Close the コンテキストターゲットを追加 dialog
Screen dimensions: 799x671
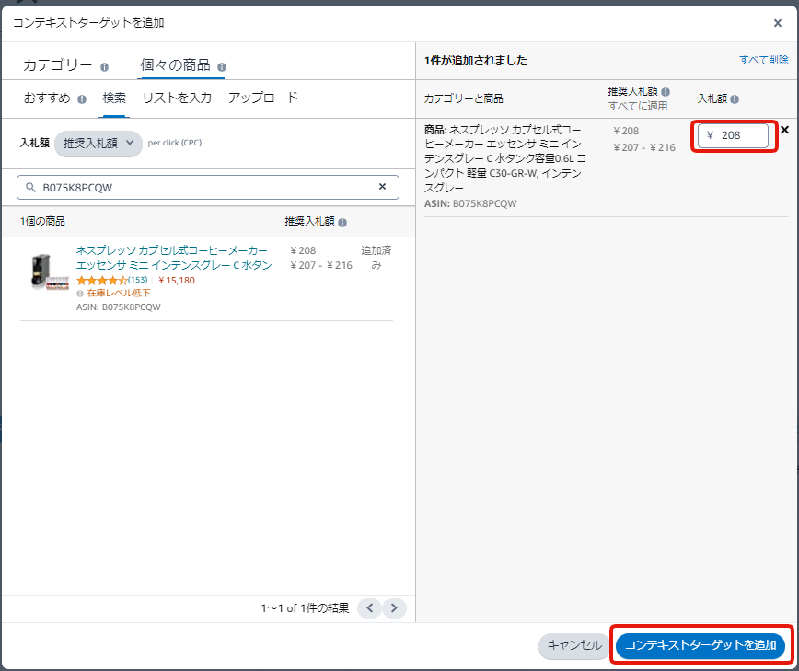point(778,23)
